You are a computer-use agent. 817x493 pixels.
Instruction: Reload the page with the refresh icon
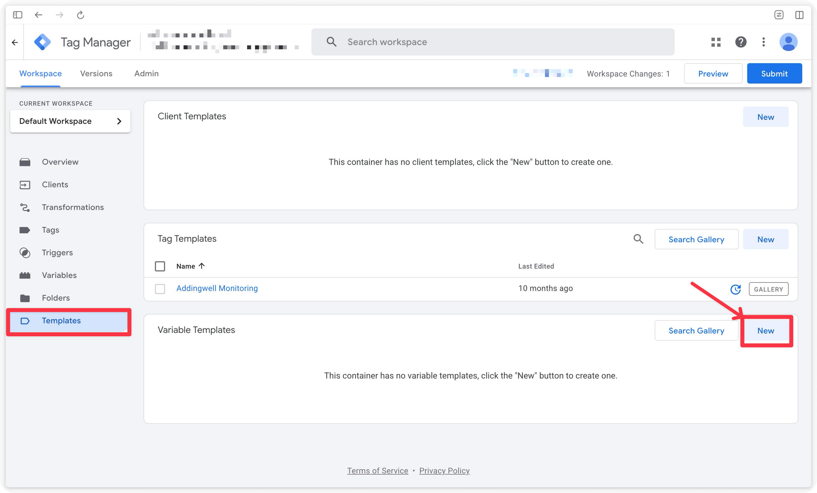pyautogui.click(x=81, y=15)
